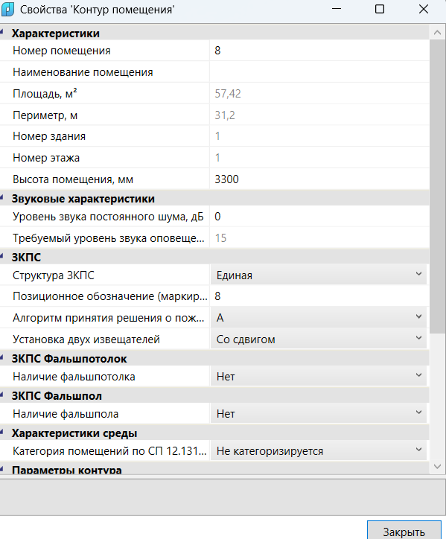Image resolution: width=446 pixels, height=539 pixels.
Task: Open the Категория помещений dropdown
Action: 319,450
